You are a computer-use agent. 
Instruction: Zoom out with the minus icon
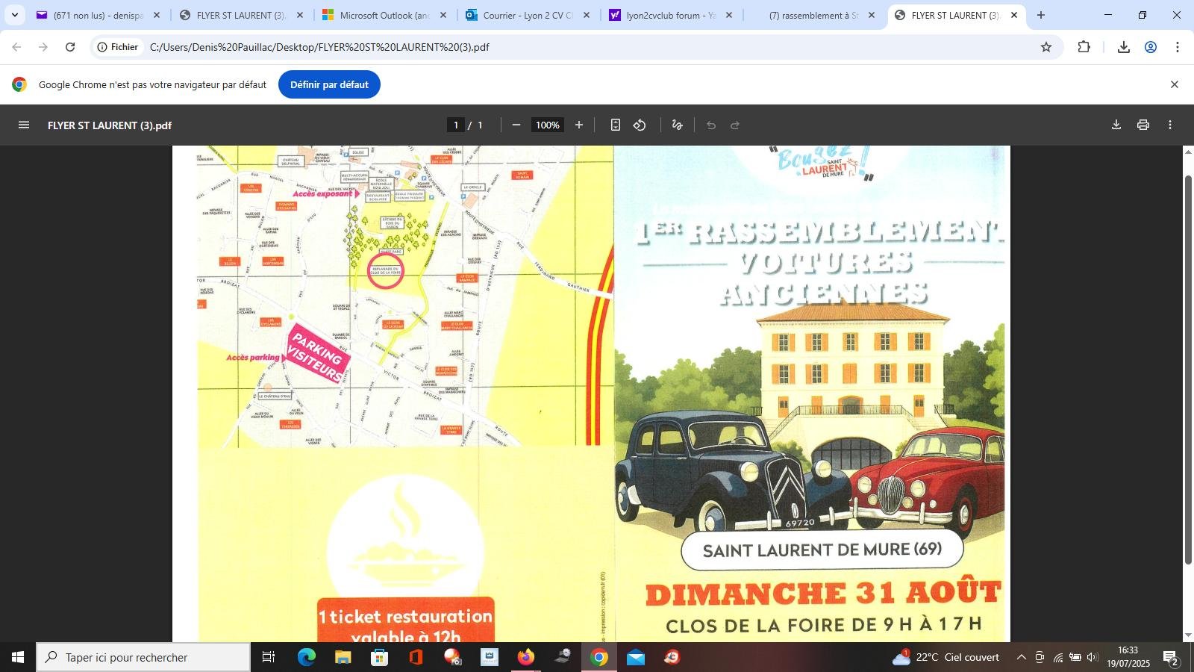(x=516, y=125)
